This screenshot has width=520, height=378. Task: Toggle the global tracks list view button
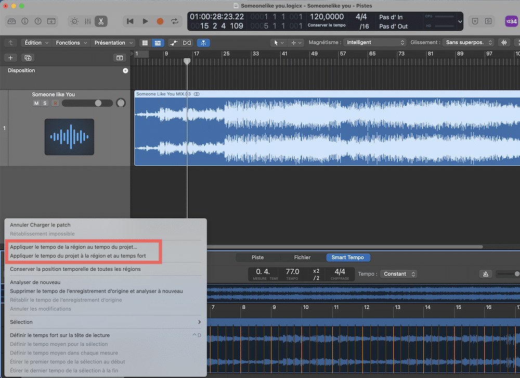coord(158,43)
